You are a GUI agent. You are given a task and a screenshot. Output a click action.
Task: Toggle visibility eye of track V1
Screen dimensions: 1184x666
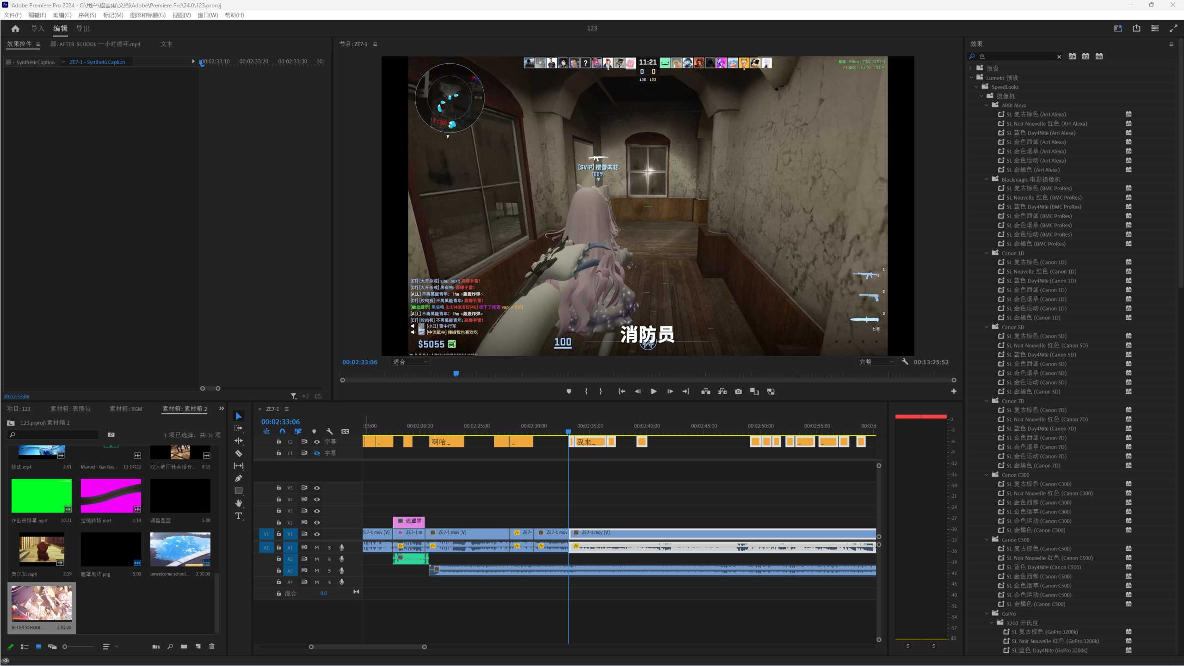tap(317, 534)
